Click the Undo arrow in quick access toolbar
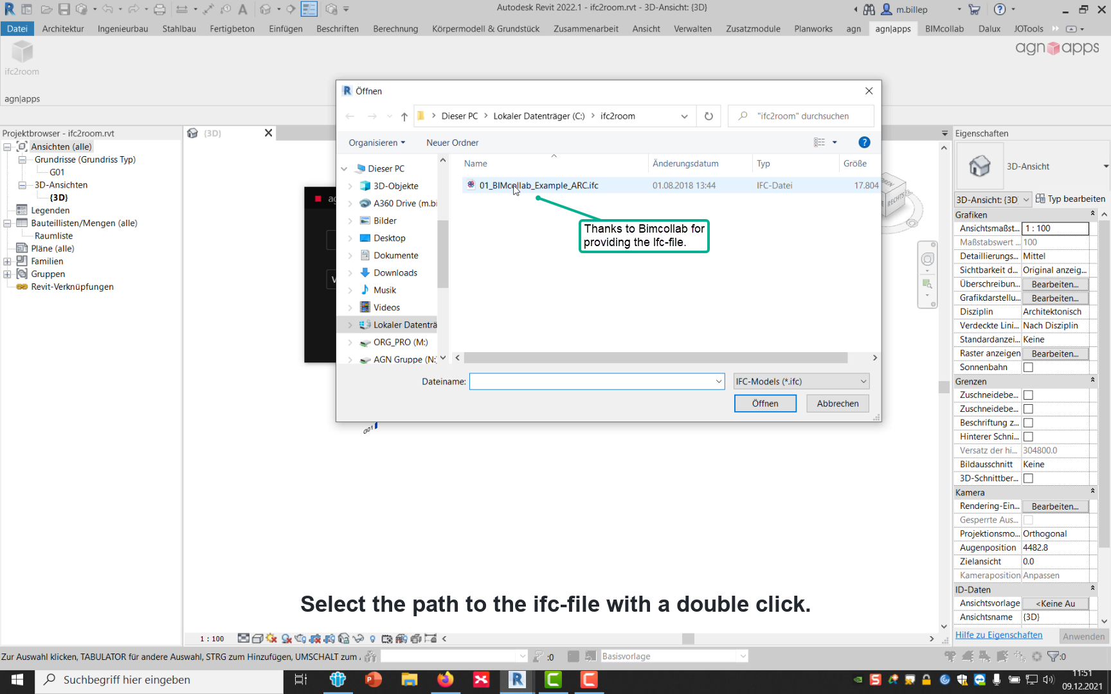Image resolution: width=1111 pixels, height=694 pixels. (107, 10)
